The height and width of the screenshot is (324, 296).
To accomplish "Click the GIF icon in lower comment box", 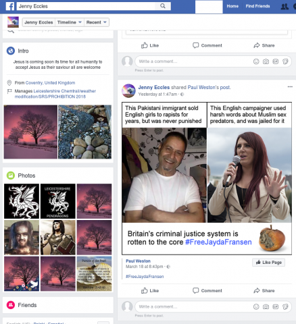I will click(276, 306).
